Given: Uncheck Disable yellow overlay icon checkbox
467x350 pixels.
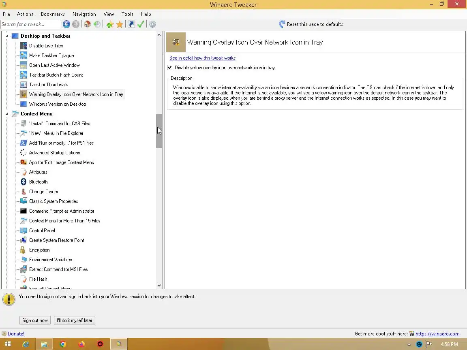Looking at the screenshot, I should pos(170,68).
